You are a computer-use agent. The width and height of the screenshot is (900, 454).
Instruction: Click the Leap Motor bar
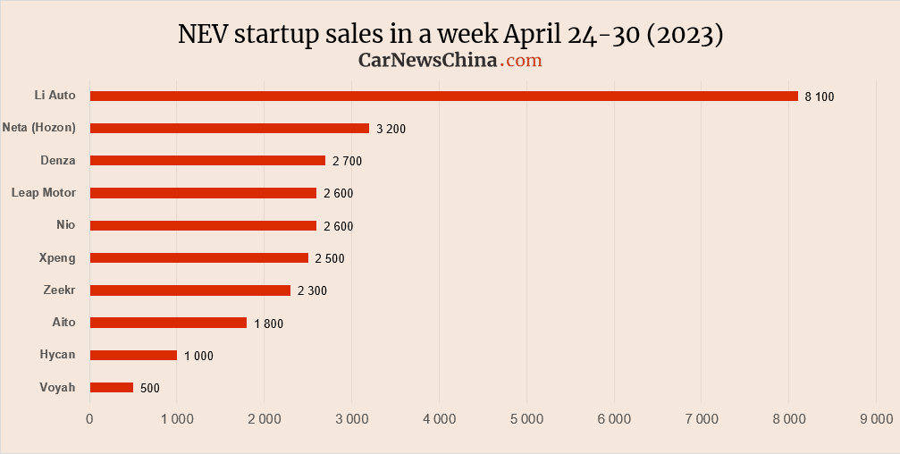203,193
